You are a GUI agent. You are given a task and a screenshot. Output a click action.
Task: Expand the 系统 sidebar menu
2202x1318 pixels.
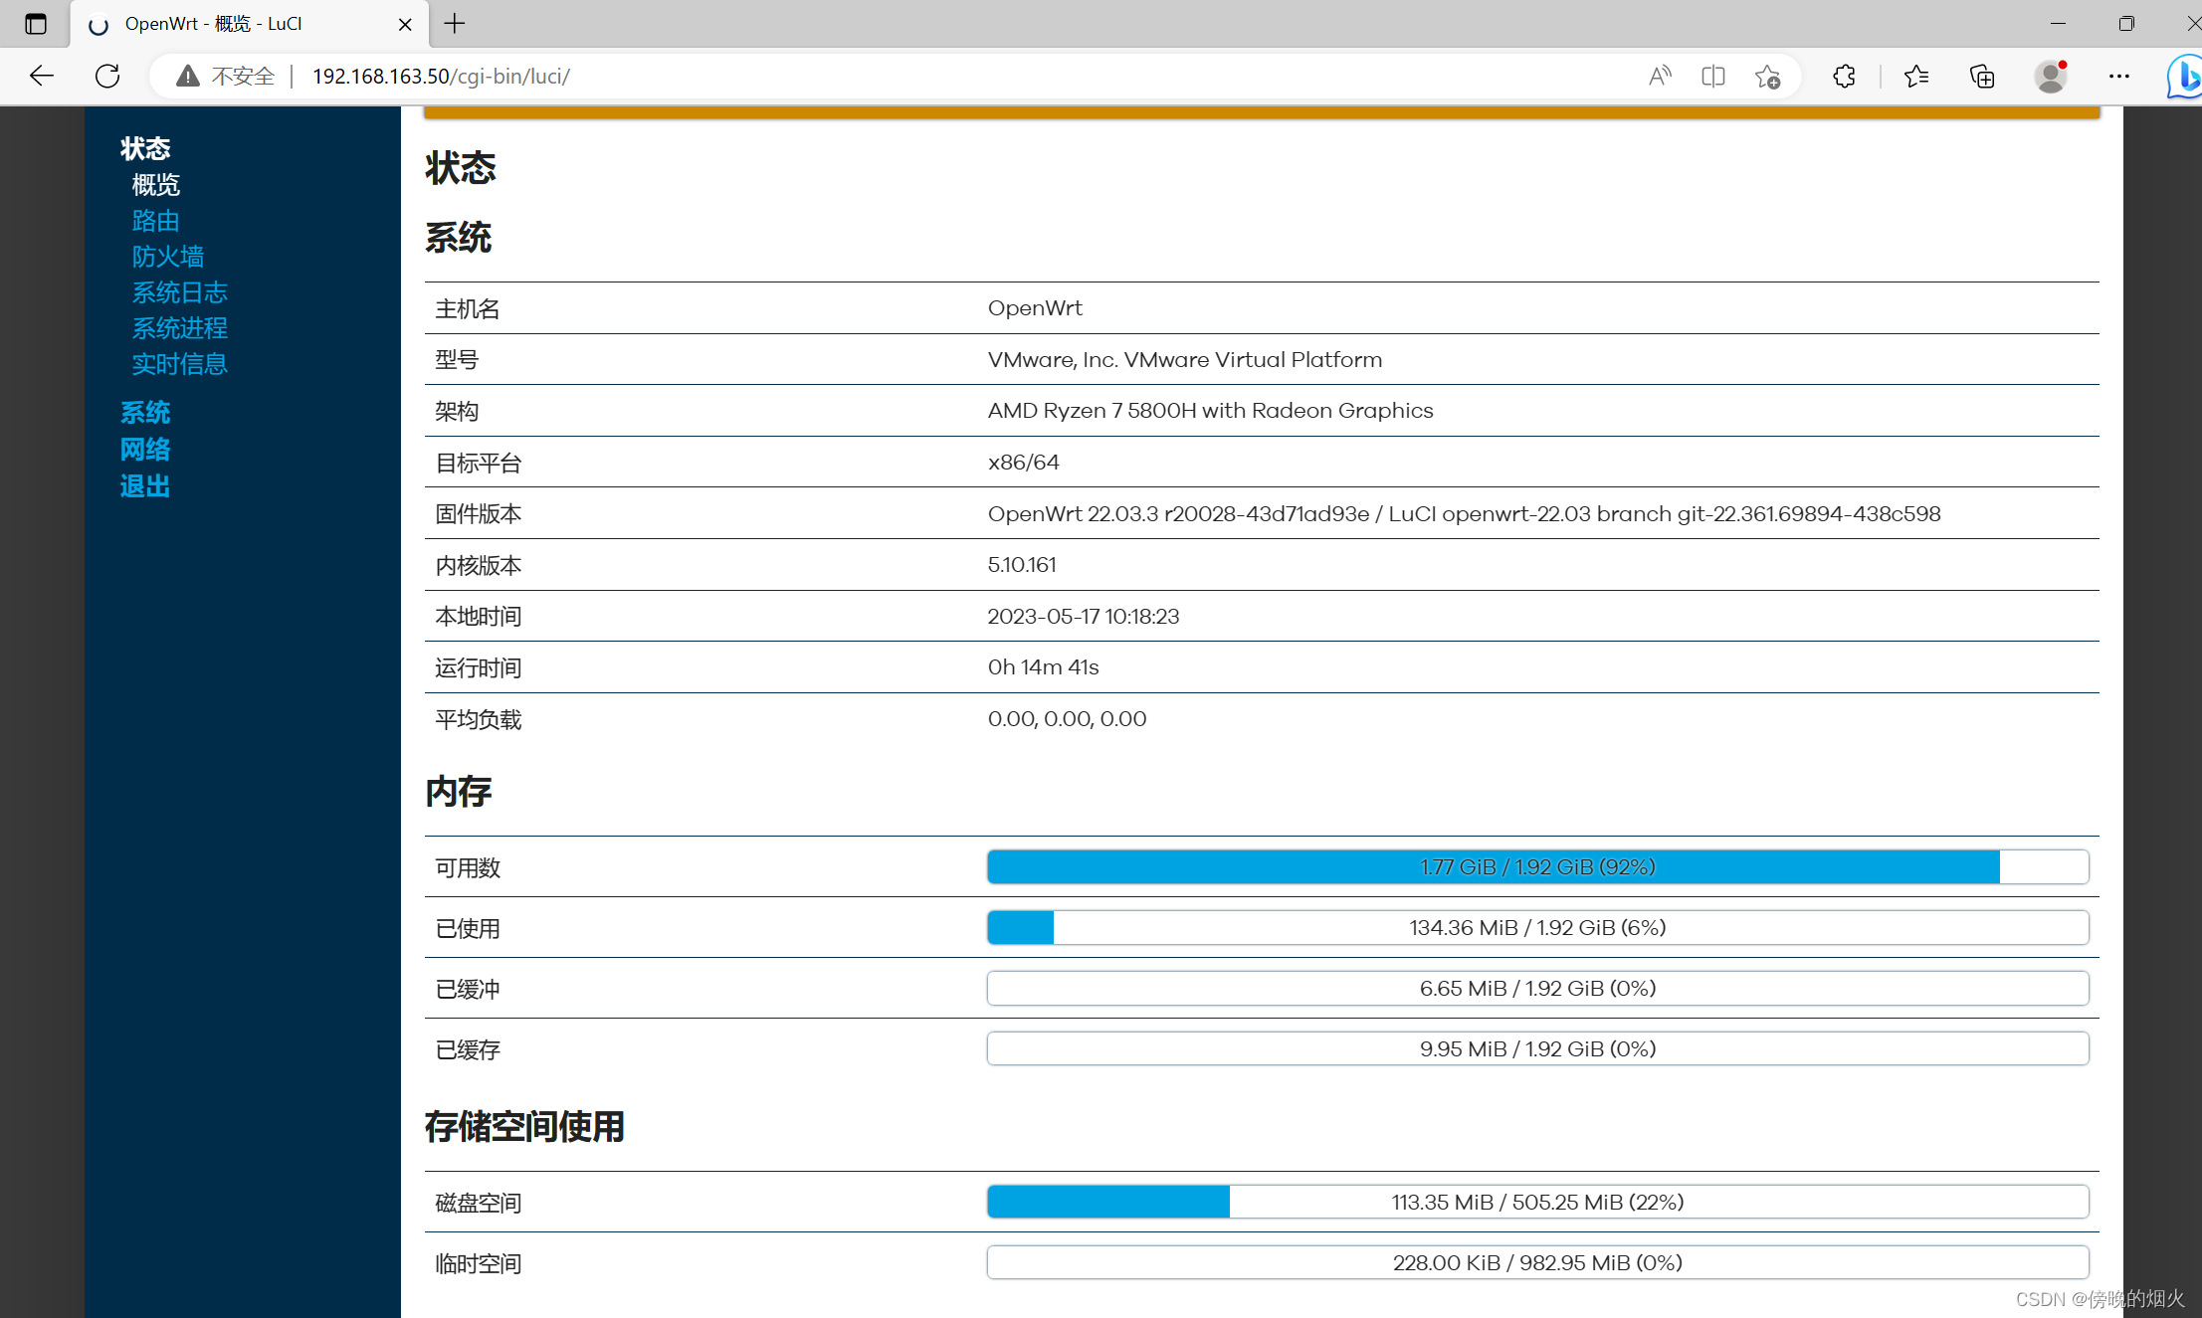click(145, 412)
